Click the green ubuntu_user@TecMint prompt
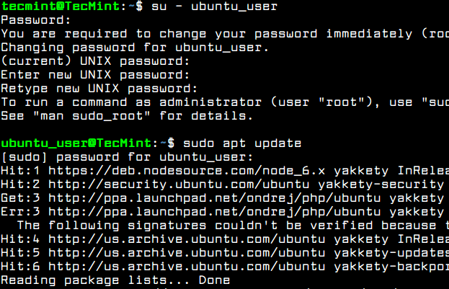The width and height of the screenshot is (449, 289). tap(76, 143)
